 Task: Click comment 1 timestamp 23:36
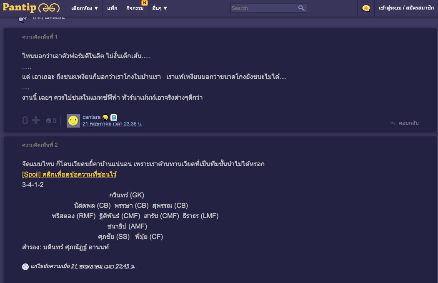pos(112,124)
